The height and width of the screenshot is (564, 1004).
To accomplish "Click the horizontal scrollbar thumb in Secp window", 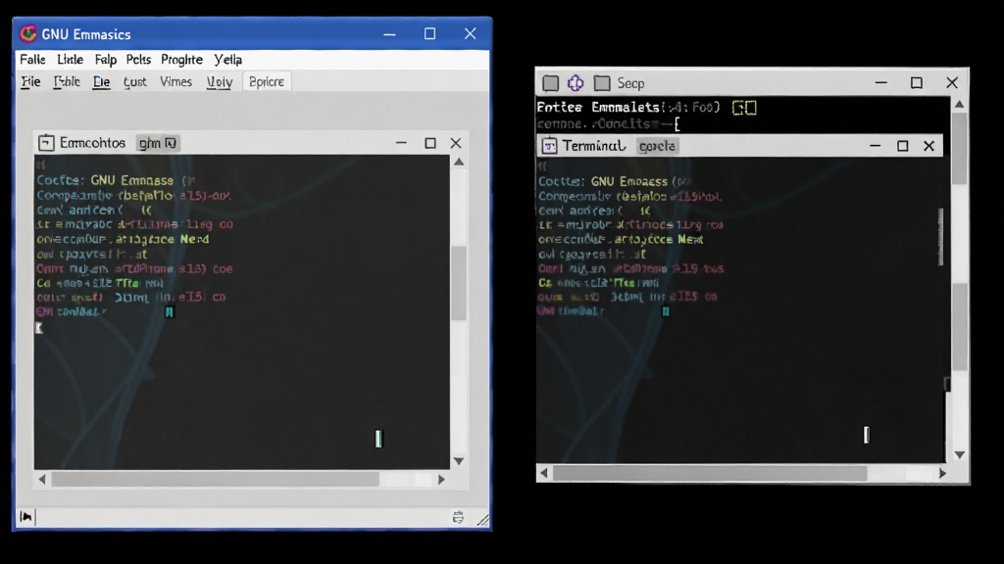I will [x=710, y=473].
